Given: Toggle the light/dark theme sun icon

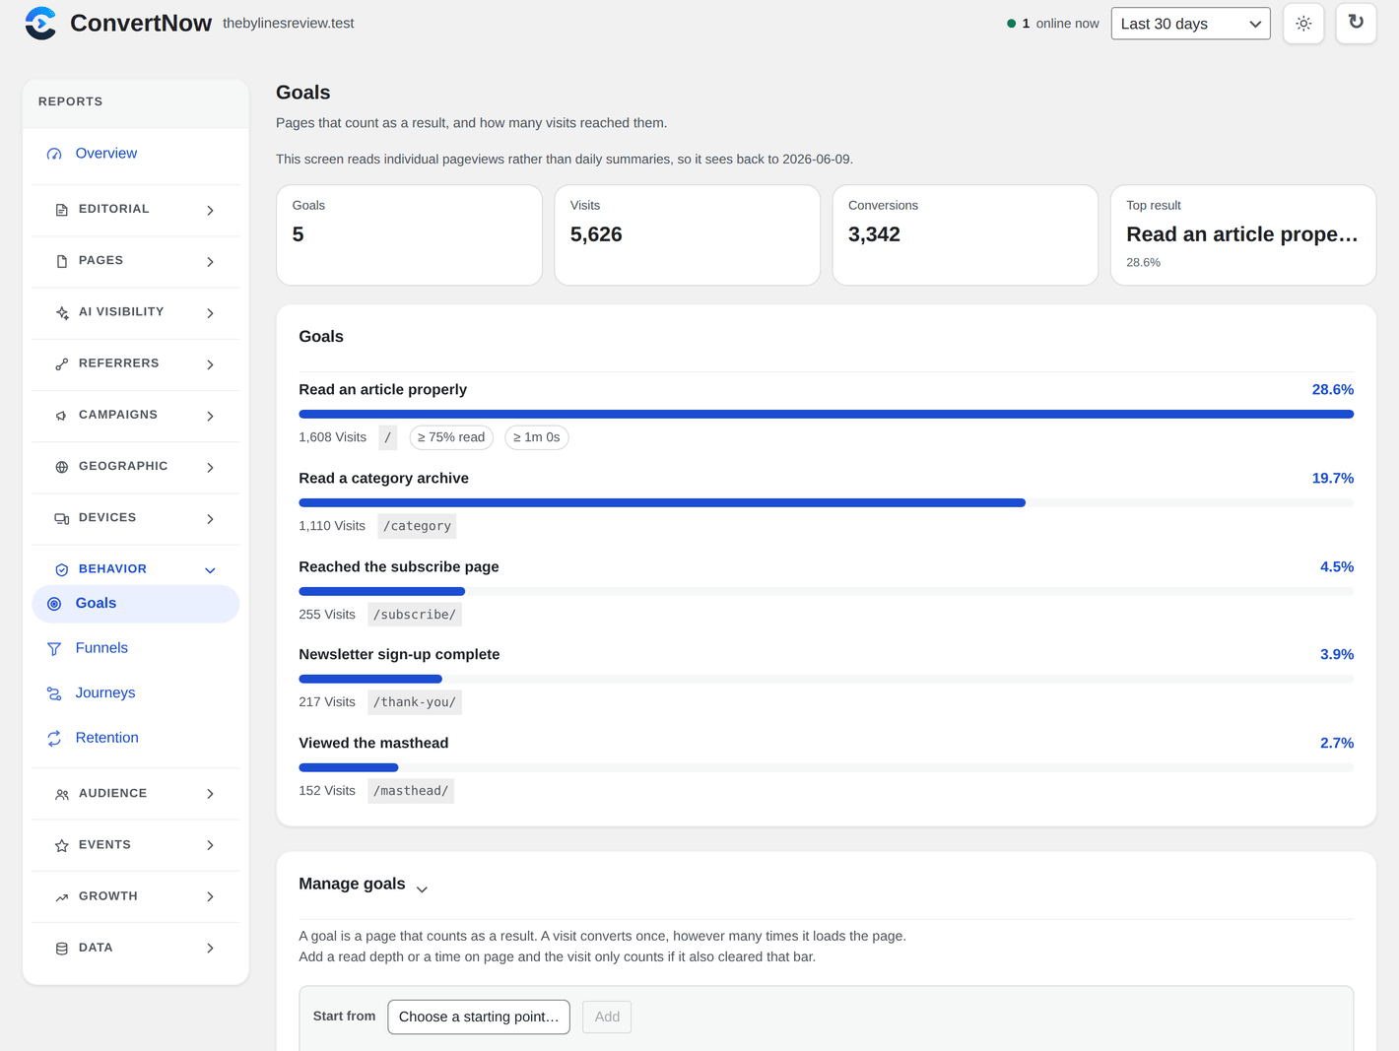Looking at the screenshot, I should (1303, 24).
